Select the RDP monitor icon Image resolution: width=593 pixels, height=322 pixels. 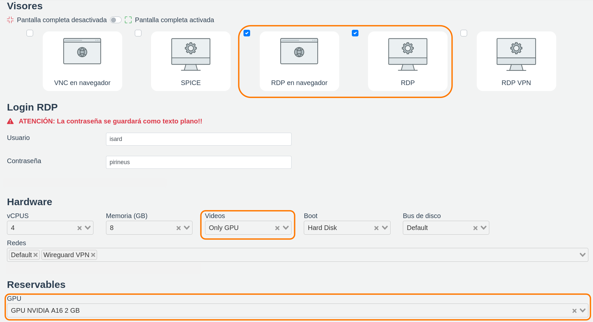click(407, 54)
